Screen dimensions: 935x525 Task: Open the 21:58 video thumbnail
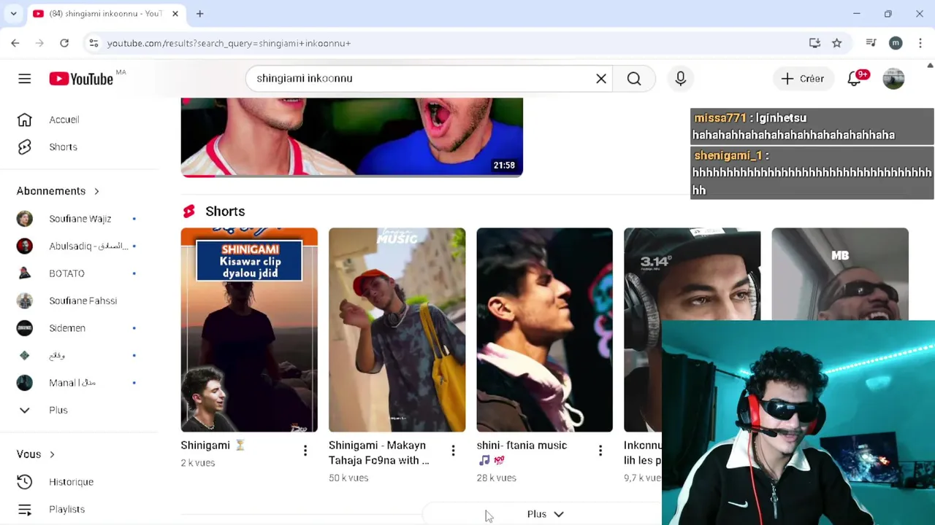pyautogui.click(x=351, y=137)
